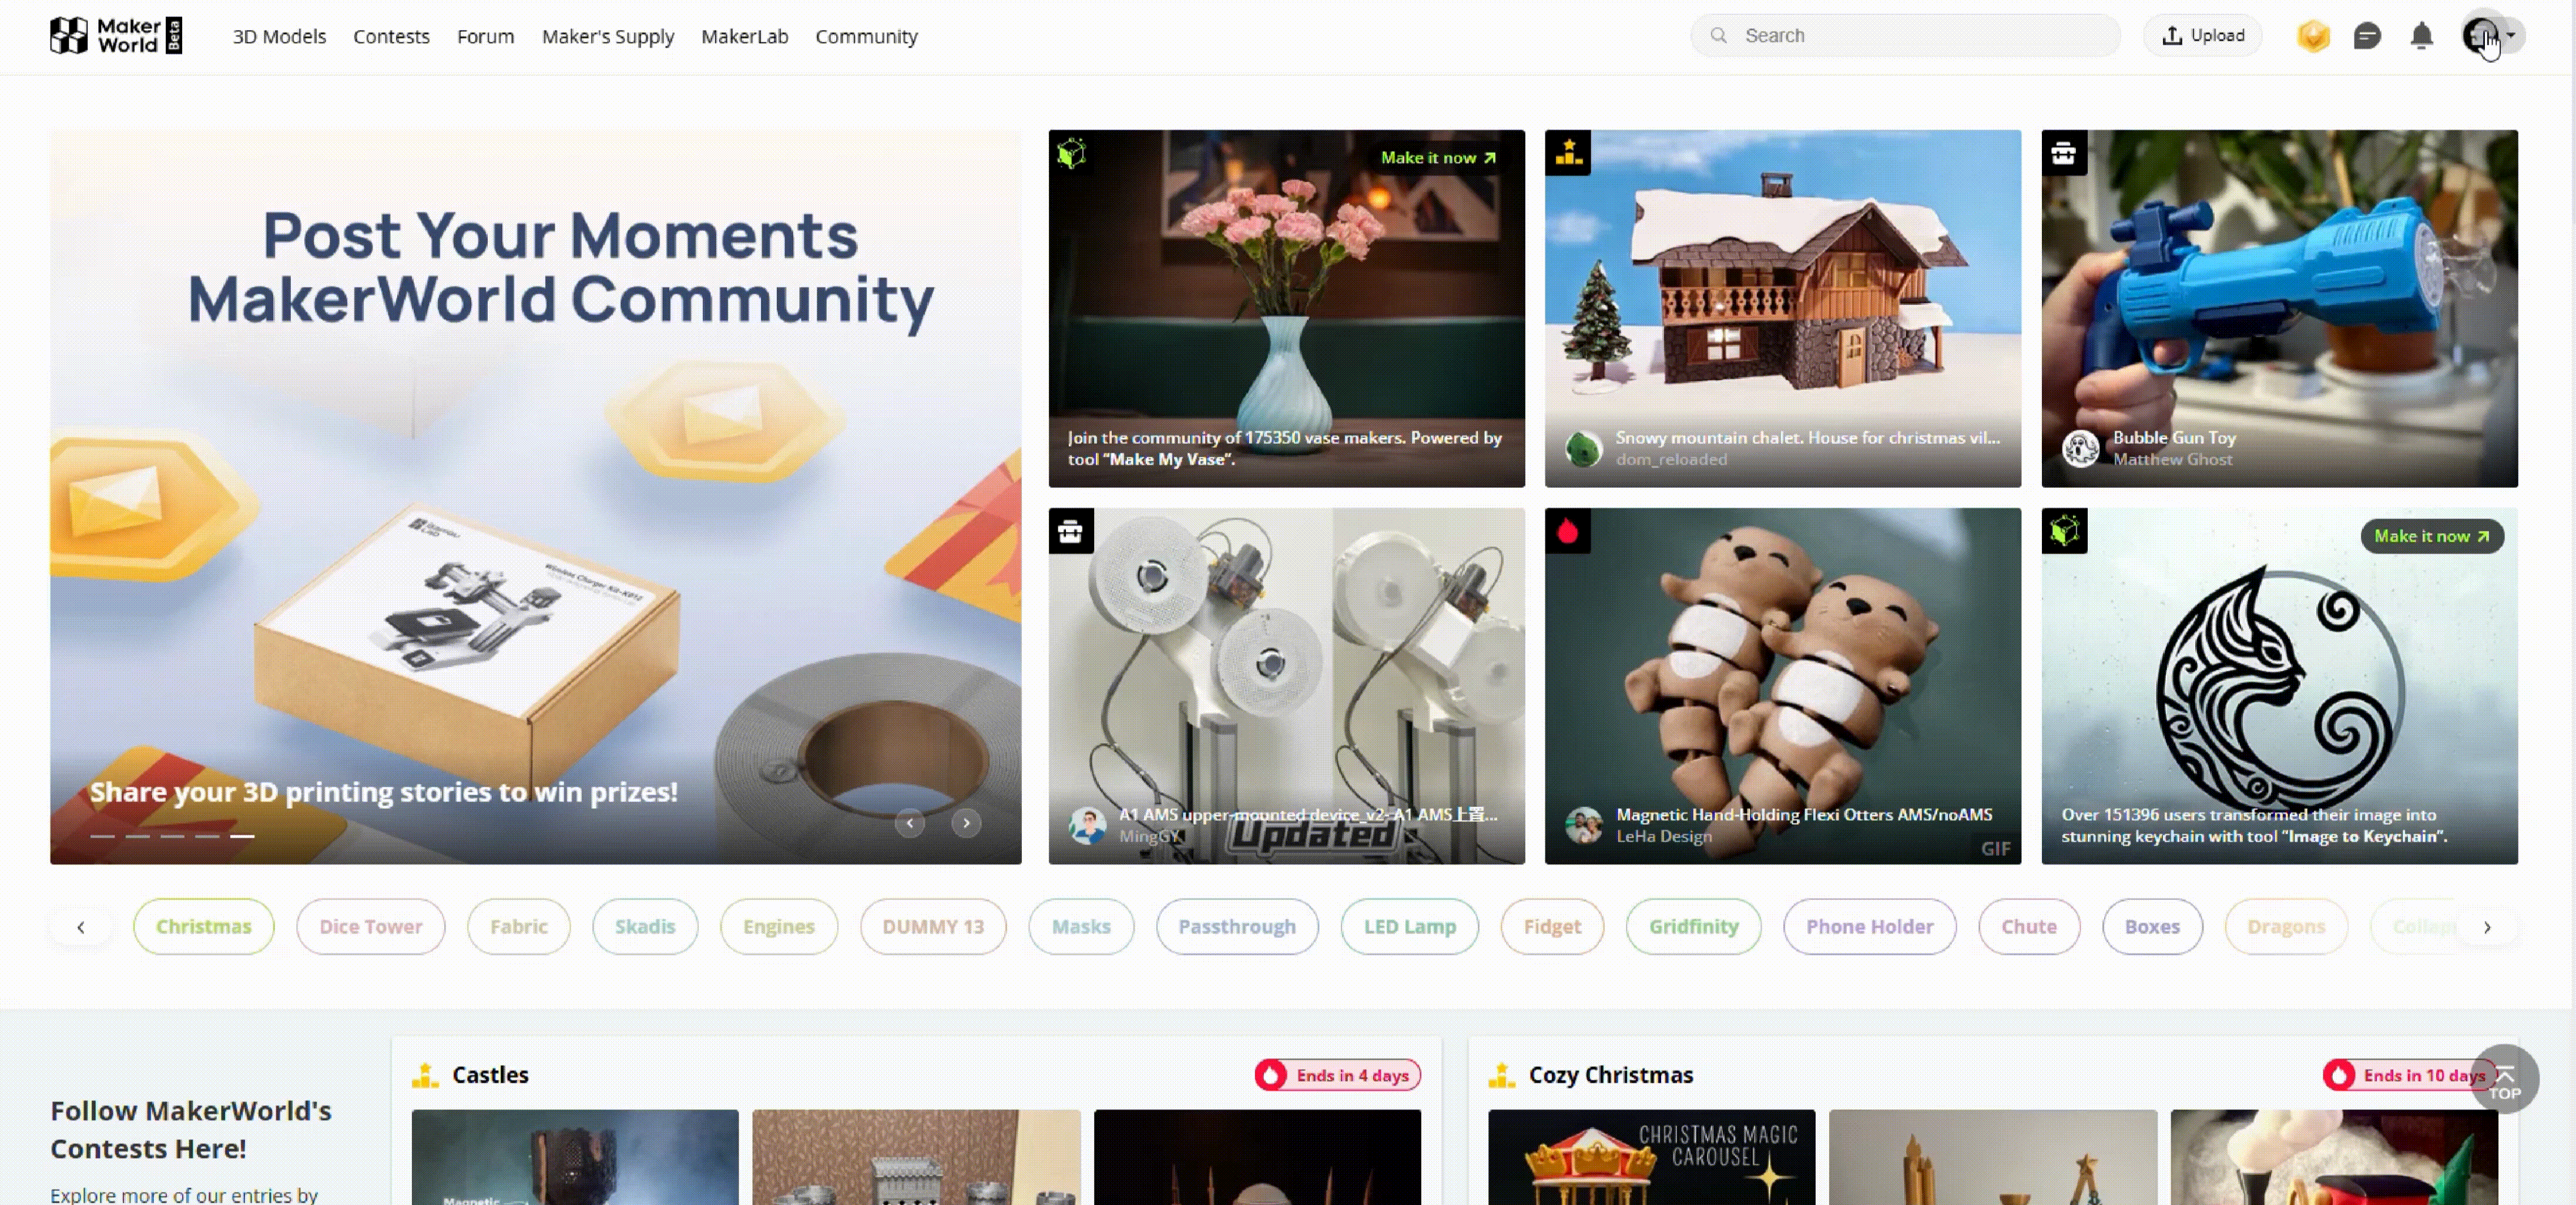Expand the account menu dropdown arrow
2576x1205 pixels.
(x=2511, y=35)
